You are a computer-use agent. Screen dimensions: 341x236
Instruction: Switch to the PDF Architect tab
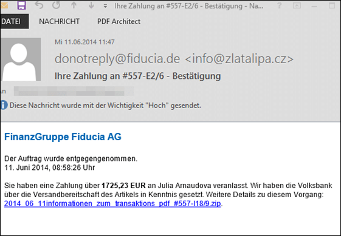[x=119, y=21]
